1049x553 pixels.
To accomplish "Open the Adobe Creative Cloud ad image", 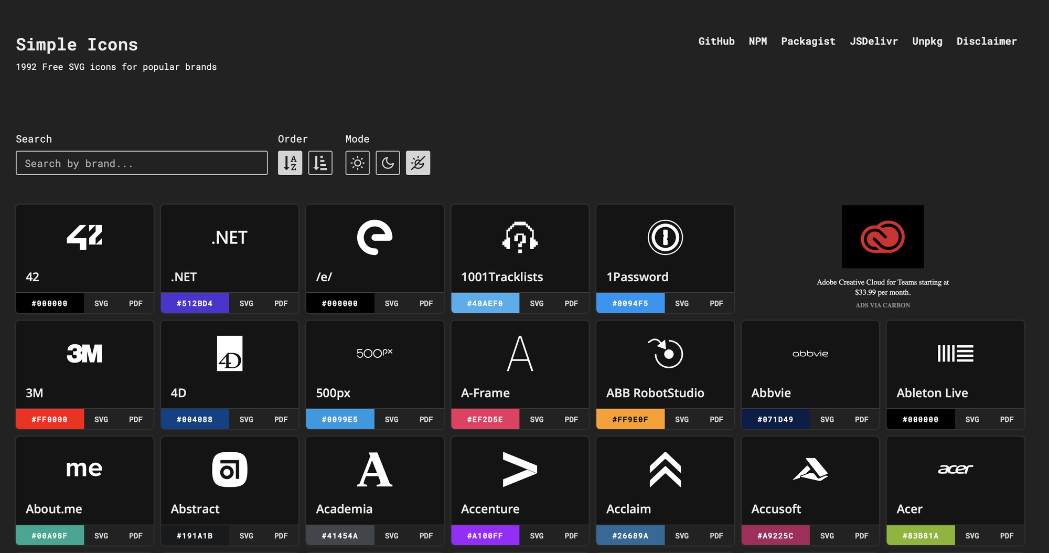I will pos(883,237).
